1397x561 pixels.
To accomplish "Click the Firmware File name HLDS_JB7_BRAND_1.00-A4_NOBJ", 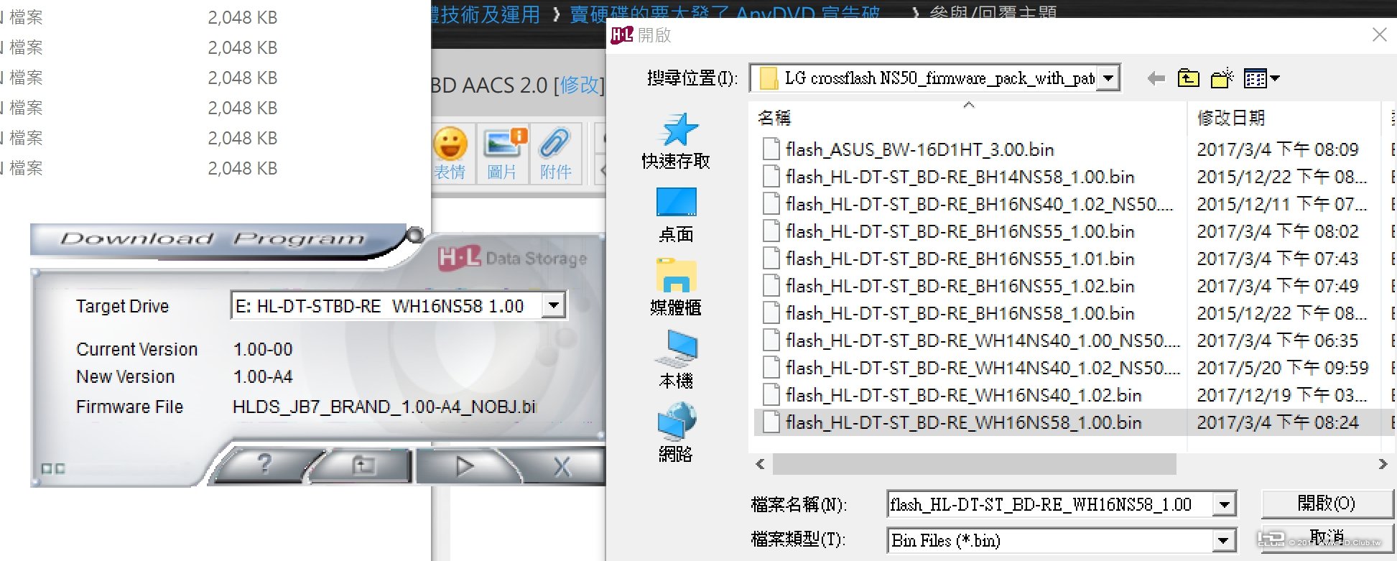I will tap(384, 407).
